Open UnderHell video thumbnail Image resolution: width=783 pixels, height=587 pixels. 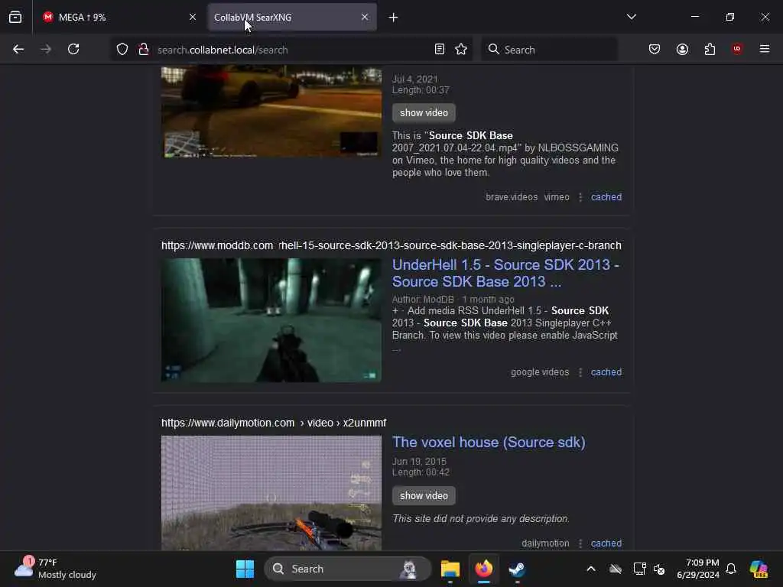click(271, 320)
